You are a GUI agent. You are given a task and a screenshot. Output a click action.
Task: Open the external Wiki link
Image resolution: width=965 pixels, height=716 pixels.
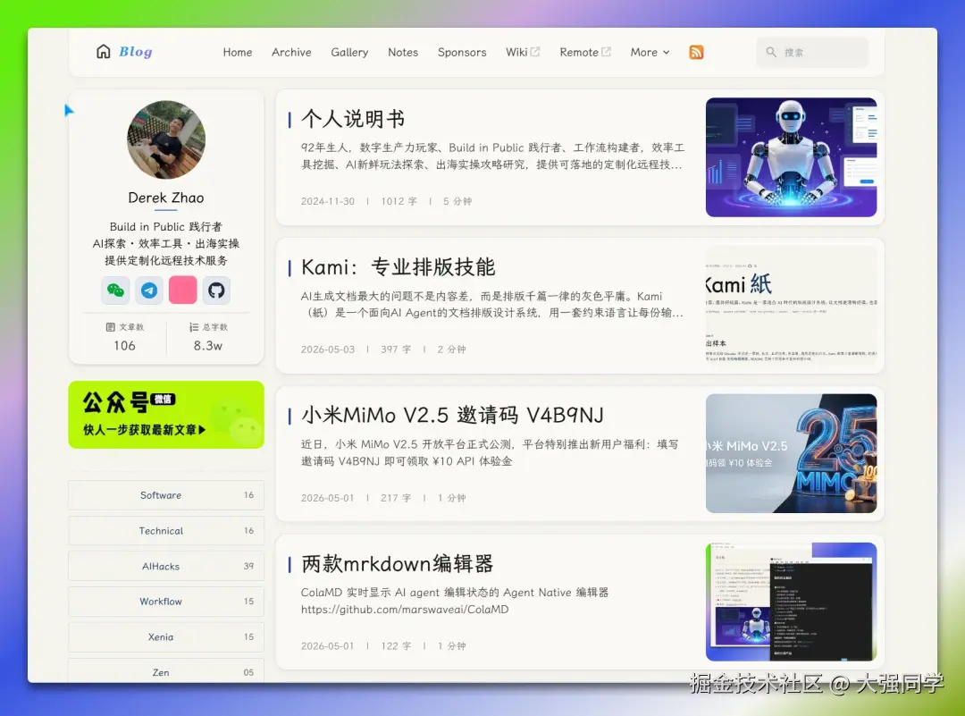coord(523,53)
